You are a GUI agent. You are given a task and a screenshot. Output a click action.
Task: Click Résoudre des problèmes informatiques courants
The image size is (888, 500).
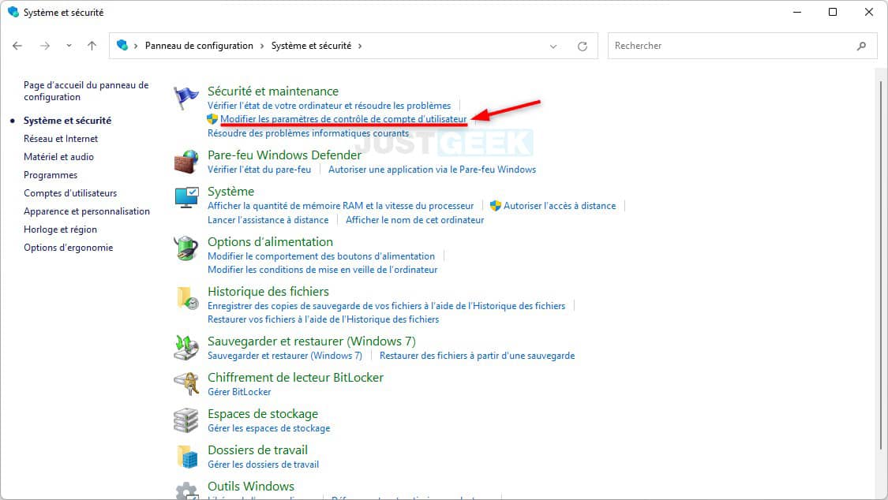click(x=308, y=133)
